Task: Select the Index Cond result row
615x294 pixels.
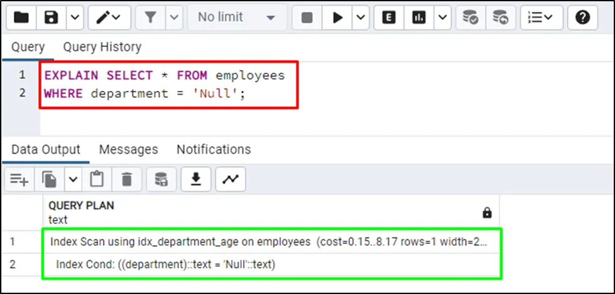Action: pos(166,265)
